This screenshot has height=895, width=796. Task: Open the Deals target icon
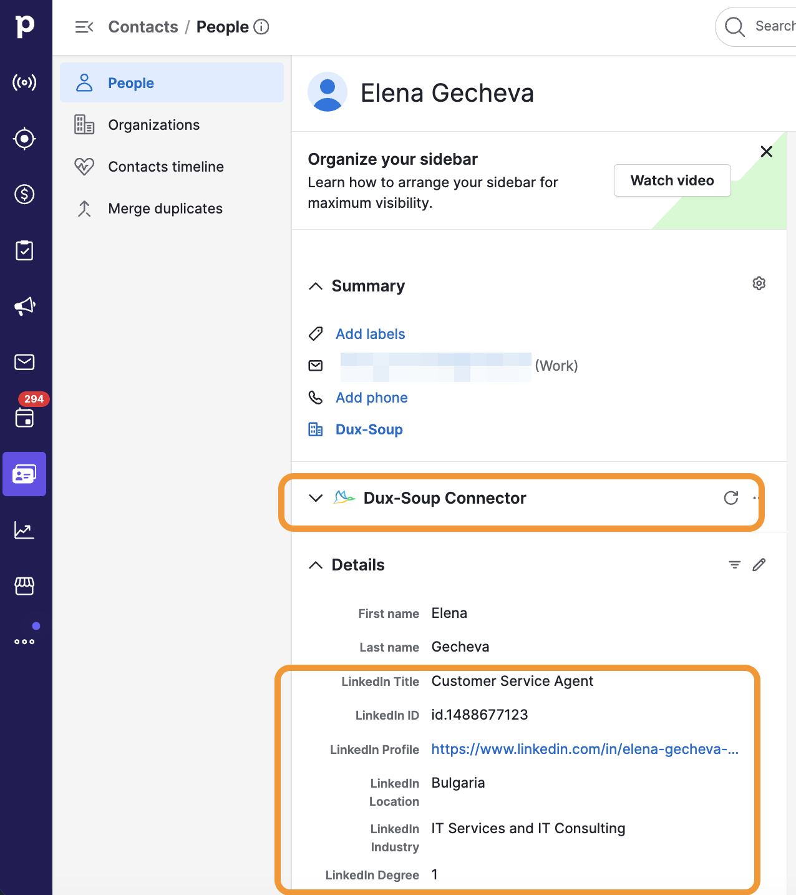24,139
